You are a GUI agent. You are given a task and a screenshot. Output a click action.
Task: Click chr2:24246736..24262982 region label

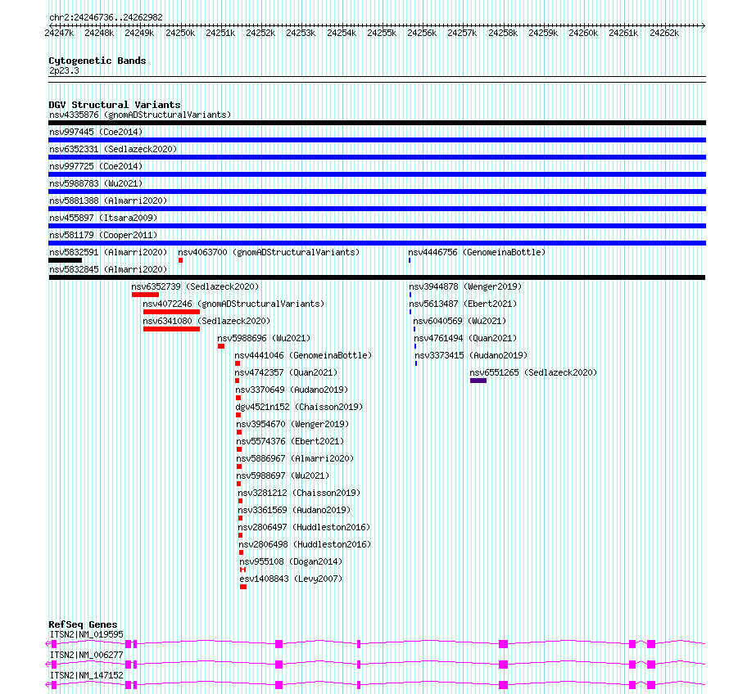pyautogui.click(x=106, y=18)
